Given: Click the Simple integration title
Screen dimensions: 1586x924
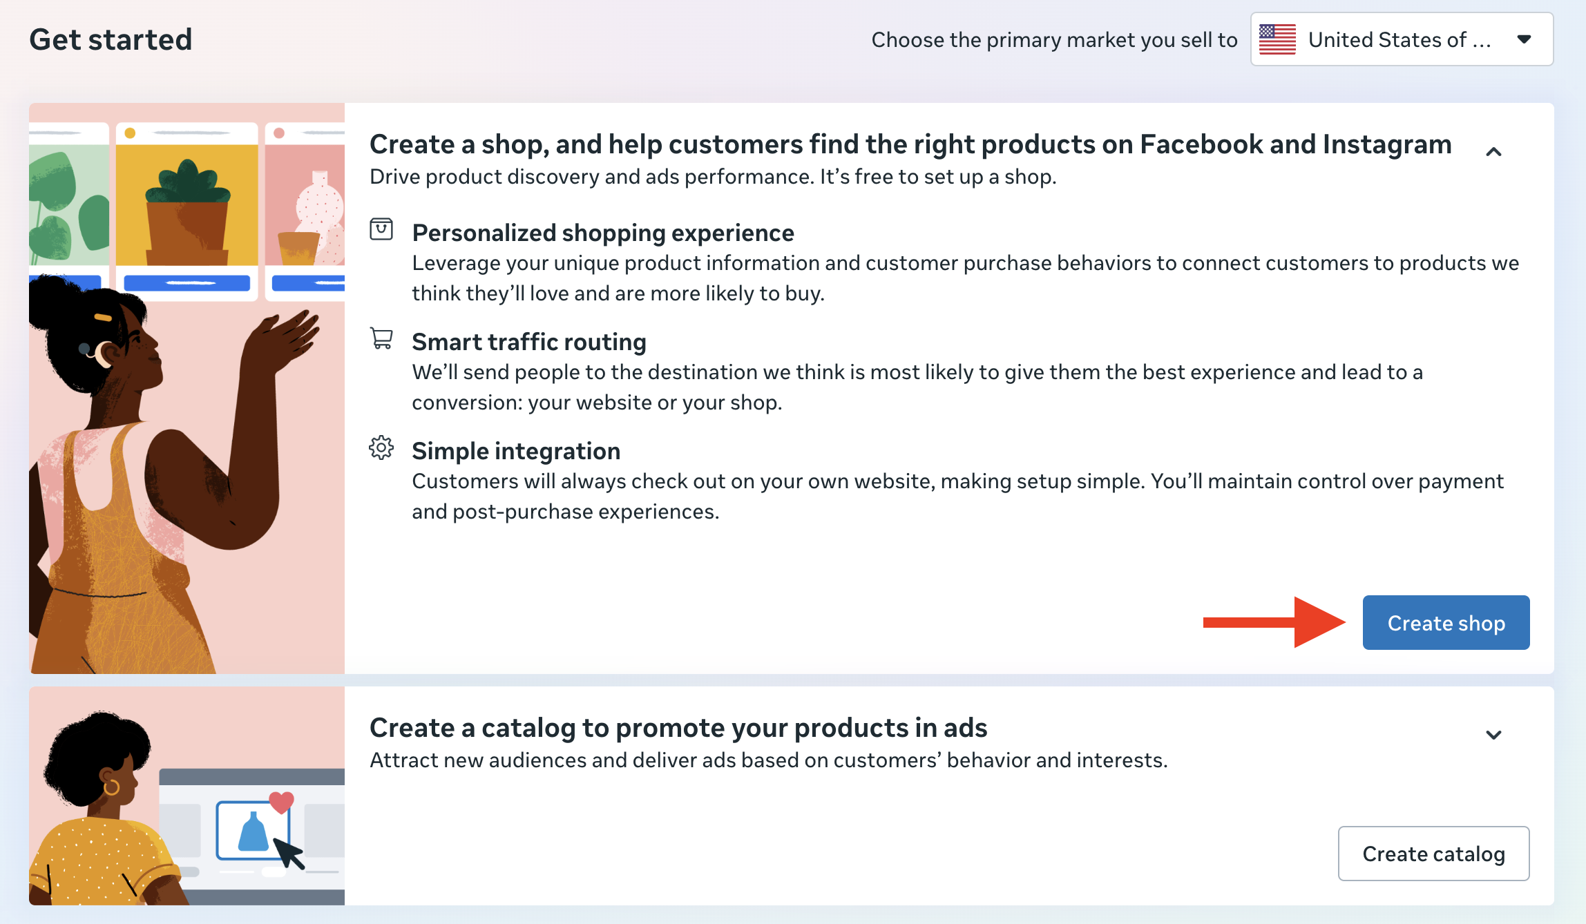Looking at the screenshot, I should point(515,451).
